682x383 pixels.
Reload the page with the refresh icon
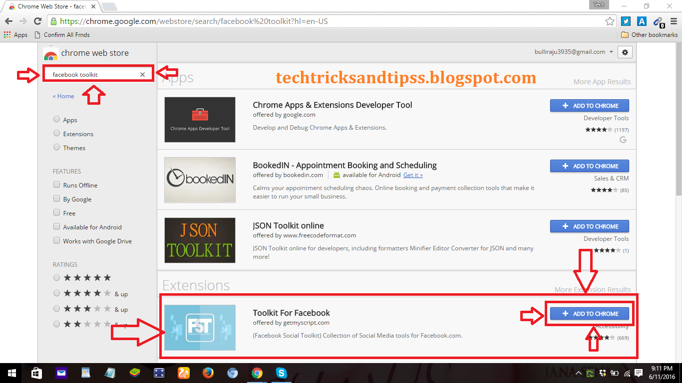tap(37, 21)
